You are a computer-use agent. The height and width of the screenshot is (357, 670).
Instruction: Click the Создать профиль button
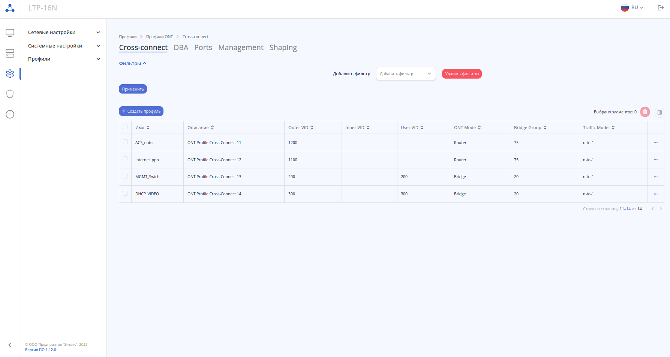tap(141, 111)
